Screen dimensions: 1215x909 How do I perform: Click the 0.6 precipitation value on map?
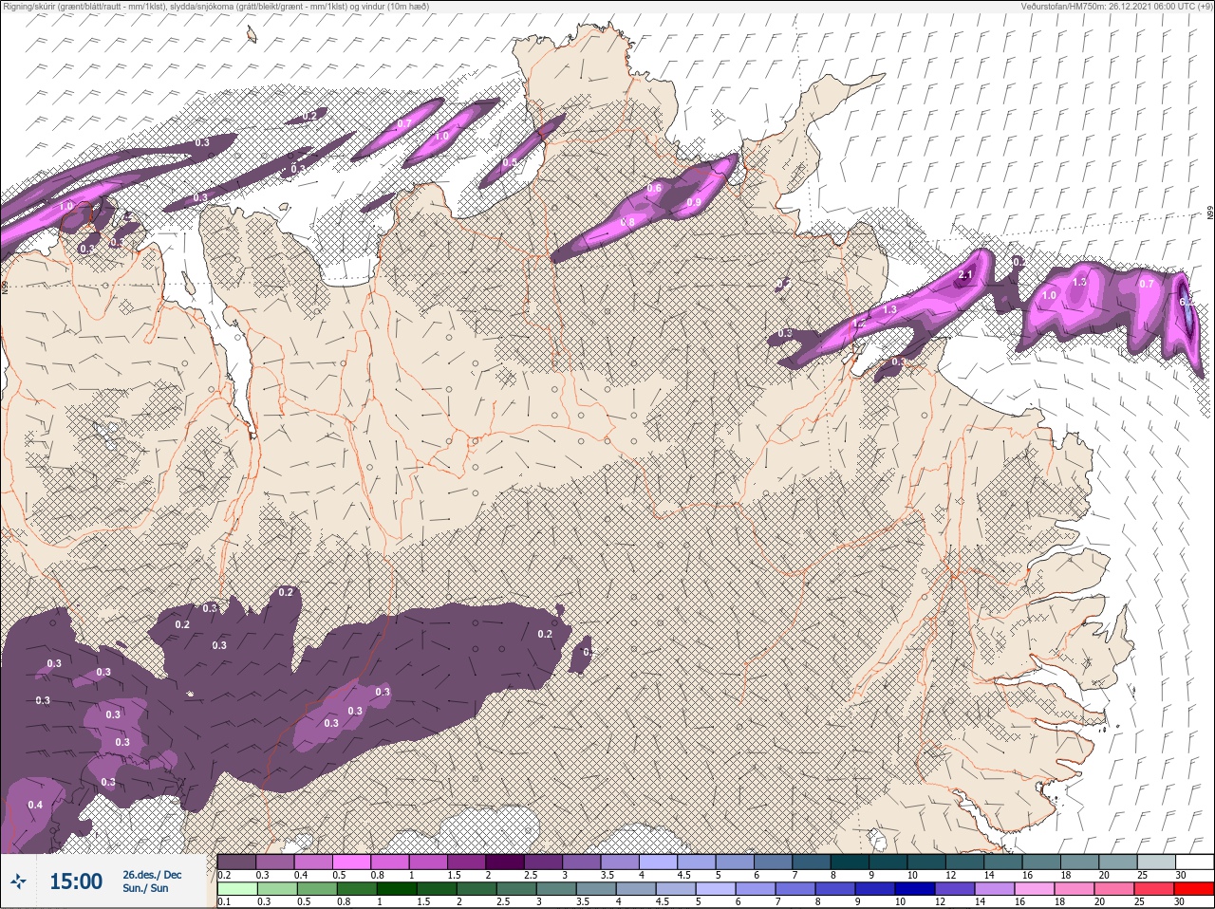pyautogui.click(x=654, y=188)
